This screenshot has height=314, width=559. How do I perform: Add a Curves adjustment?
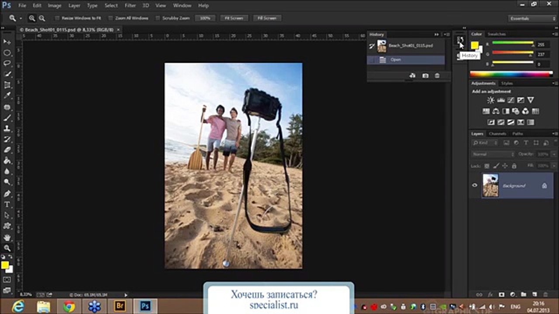point(511,100)
